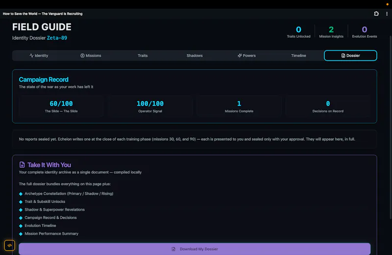Screen dimensions: 392x255
Task: Click the orange code widget icon
Action: [9, 246]
